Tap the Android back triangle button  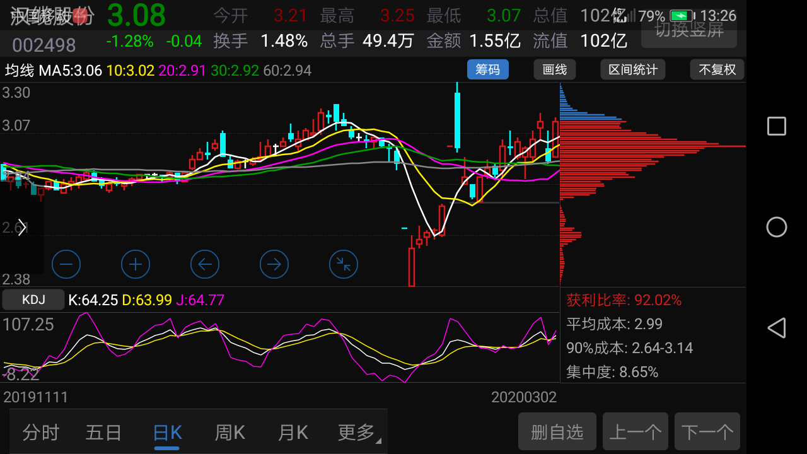pyautogui.click(x=777, y=328)
